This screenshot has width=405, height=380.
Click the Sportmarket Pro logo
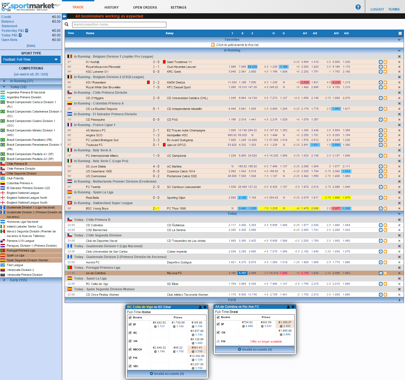tap(30, 6)
